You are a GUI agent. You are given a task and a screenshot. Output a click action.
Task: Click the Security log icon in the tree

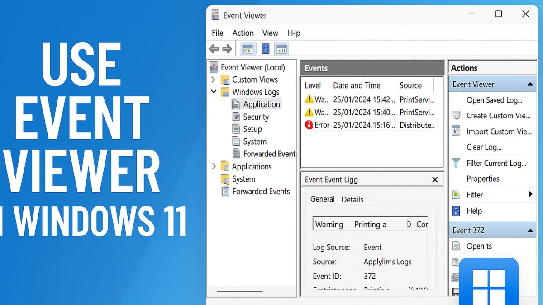[236, 117]
